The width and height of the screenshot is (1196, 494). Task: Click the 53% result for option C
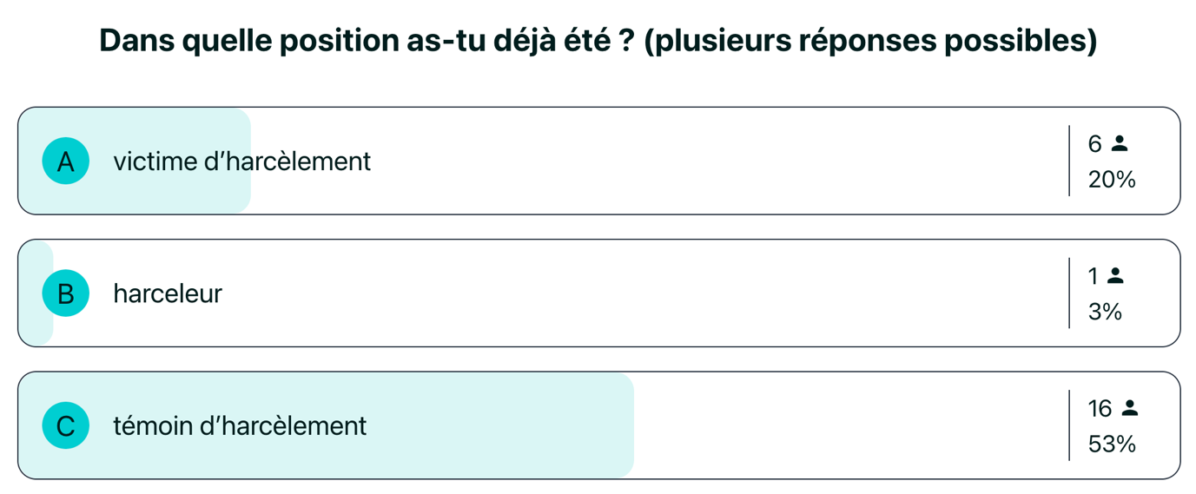pyautogui.click(x=1112, y=444)
